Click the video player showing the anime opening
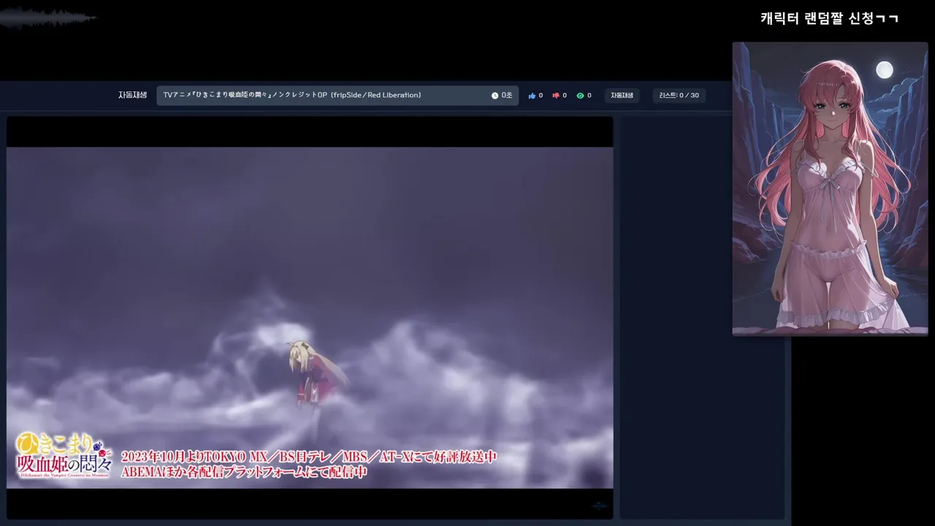This screenshot has width=935, height=526. pyautogui.click(x=310, y=318)
